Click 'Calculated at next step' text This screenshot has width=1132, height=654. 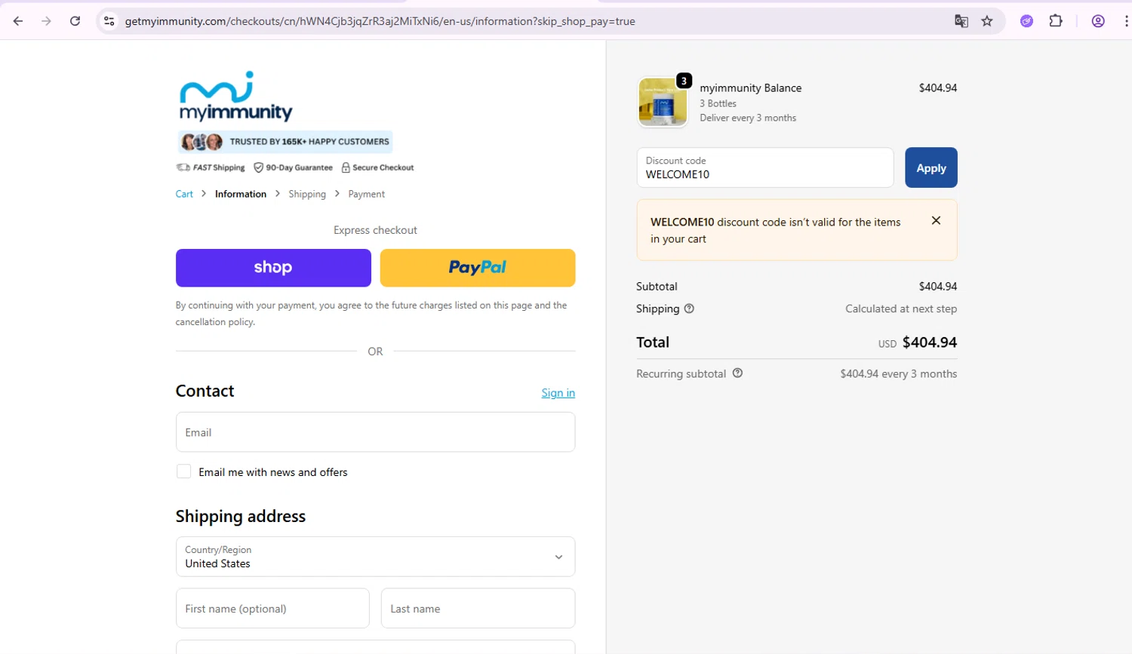(901, 309)
